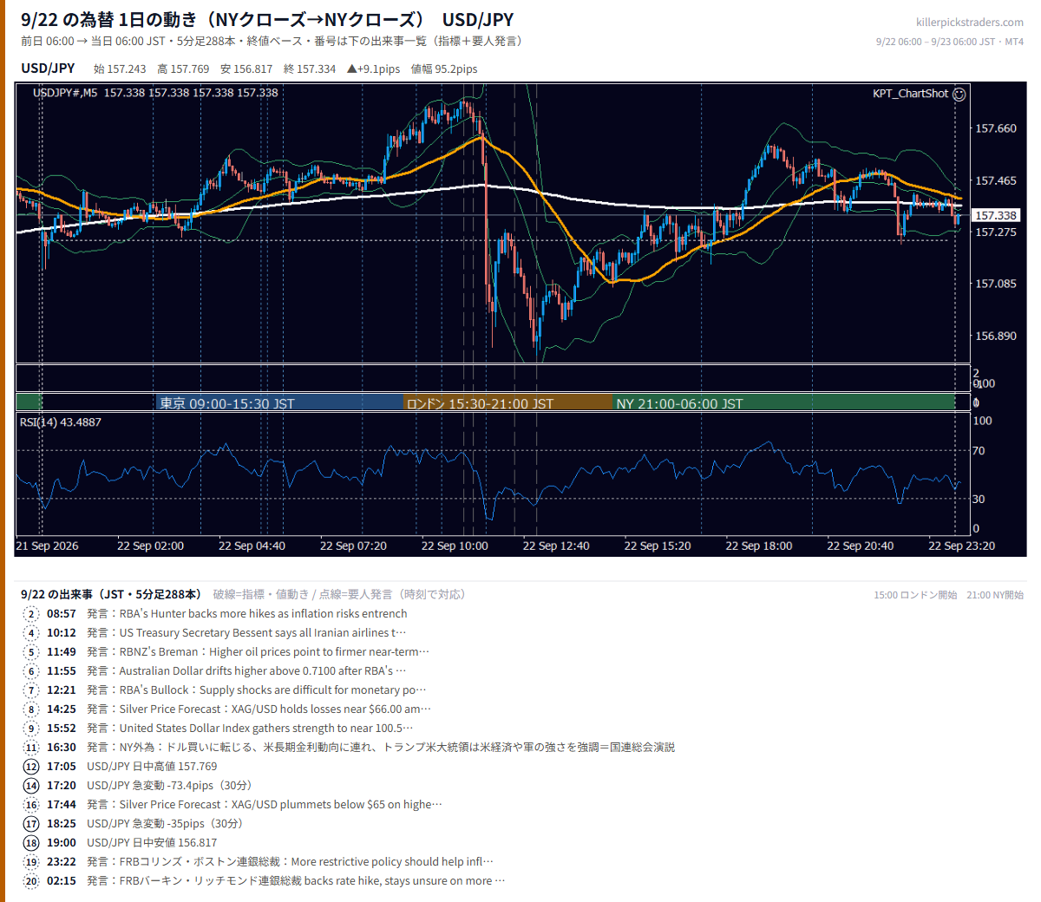The image size is (1041, 902).
Task: Click event number 20 circle marker
Action: [x=31, y=881]
